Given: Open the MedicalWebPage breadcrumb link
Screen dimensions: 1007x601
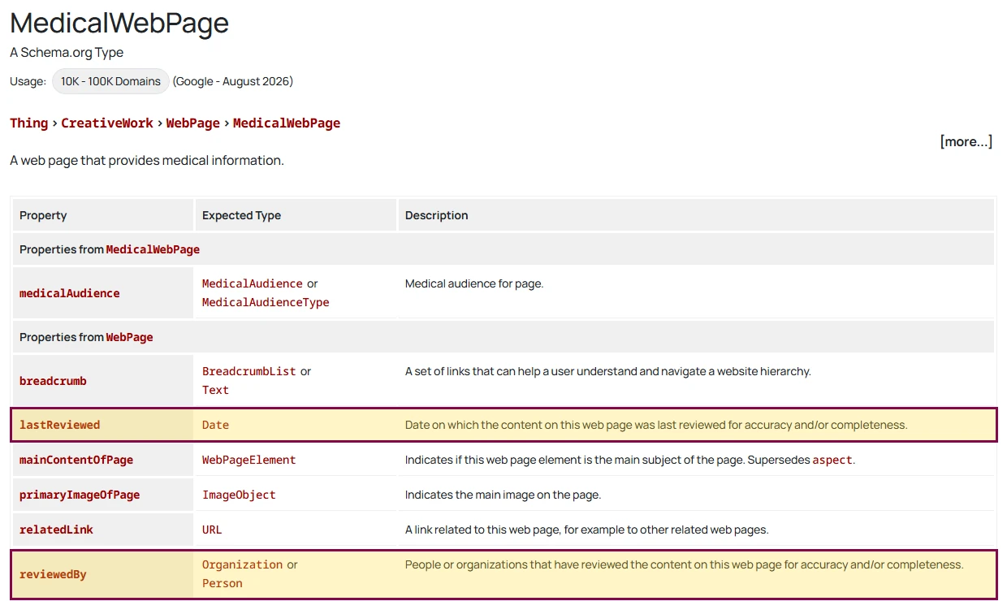Looking at the screenshot, I should pos(287,123).
